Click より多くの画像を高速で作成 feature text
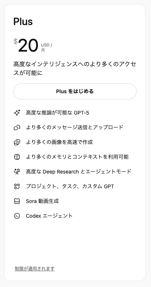The height and width of the screenshot is (287, 151). point(59,142)
